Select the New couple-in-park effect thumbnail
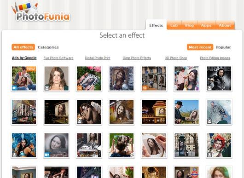Screen dimensions: 244x178 (x=24, y=78)
